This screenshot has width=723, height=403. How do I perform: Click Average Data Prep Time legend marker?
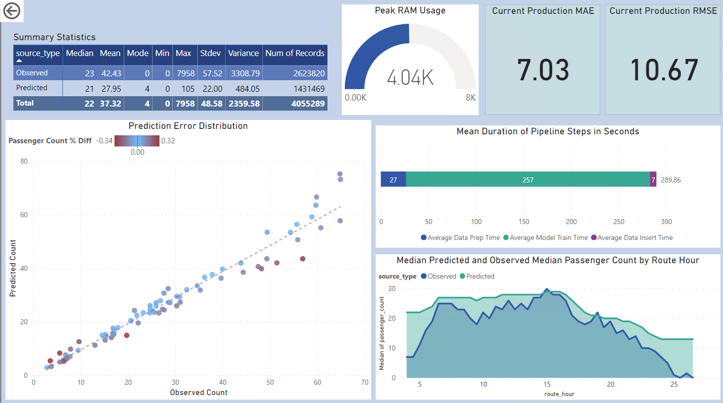tap(423, 238)
